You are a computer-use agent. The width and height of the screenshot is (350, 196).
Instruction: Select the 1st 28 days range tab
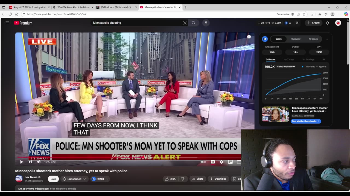[308, 60]
